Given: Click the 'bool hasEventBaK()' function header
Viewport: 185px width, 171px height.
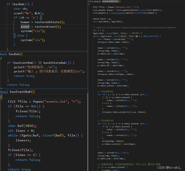Looking at the screenshot, I should pos(17,92).
